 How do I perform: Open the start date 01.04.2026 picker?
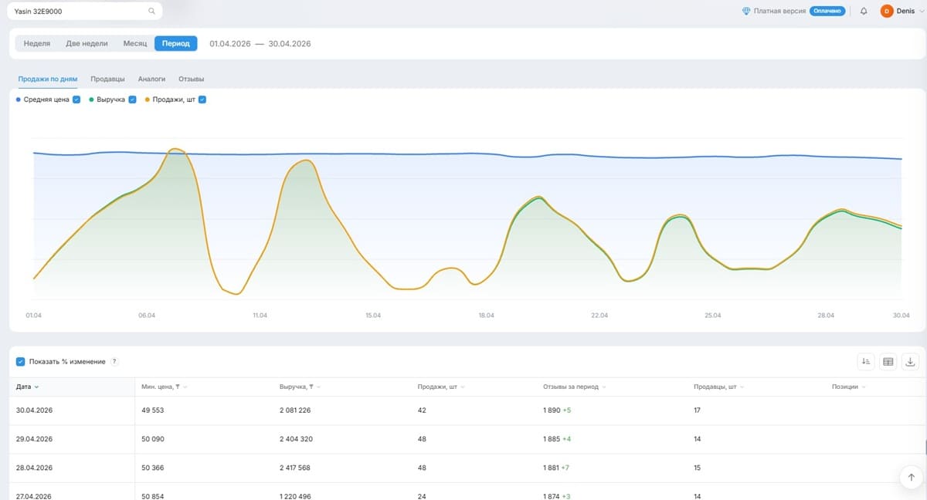[230, 44]
